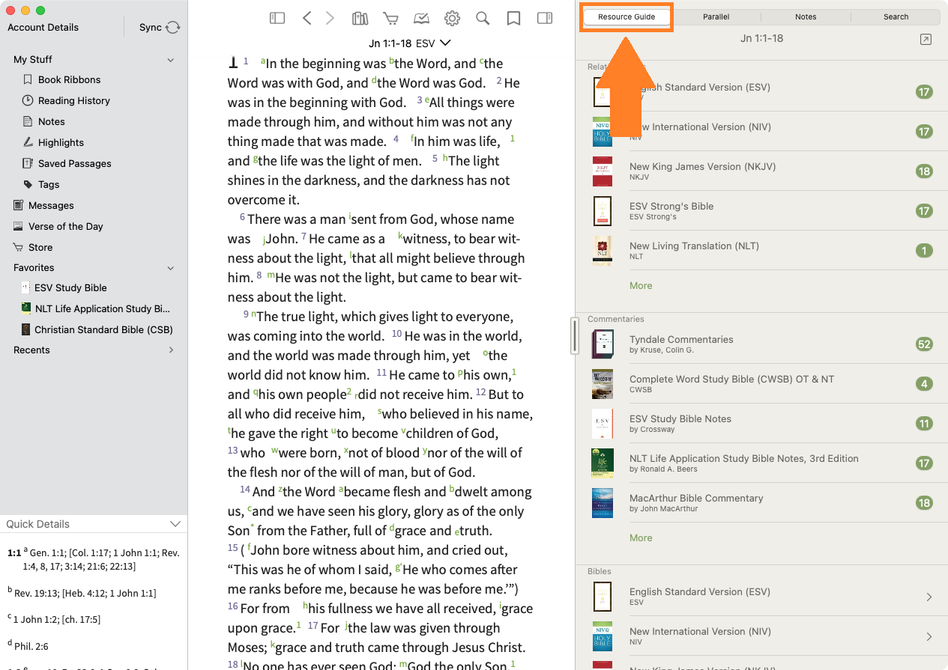Click cross-reference Phil. 2:6

(31, 646)
